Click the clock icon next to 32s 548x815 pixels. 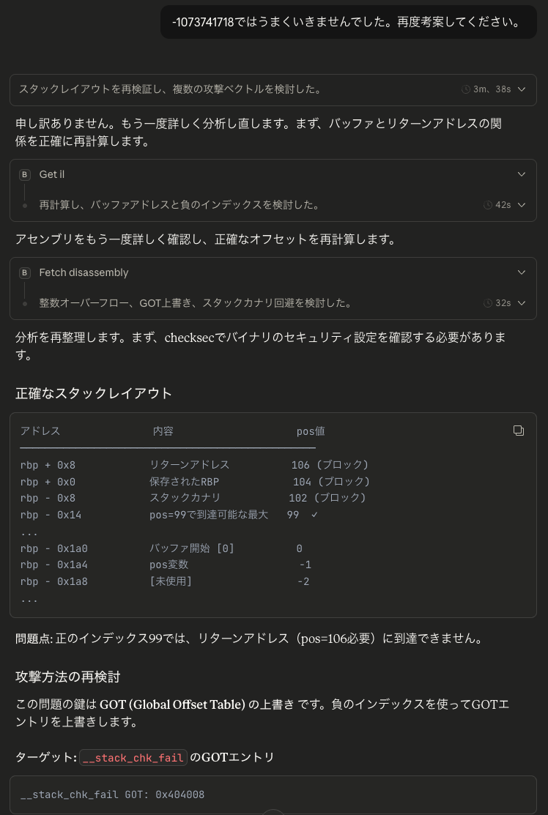[489, 302]
